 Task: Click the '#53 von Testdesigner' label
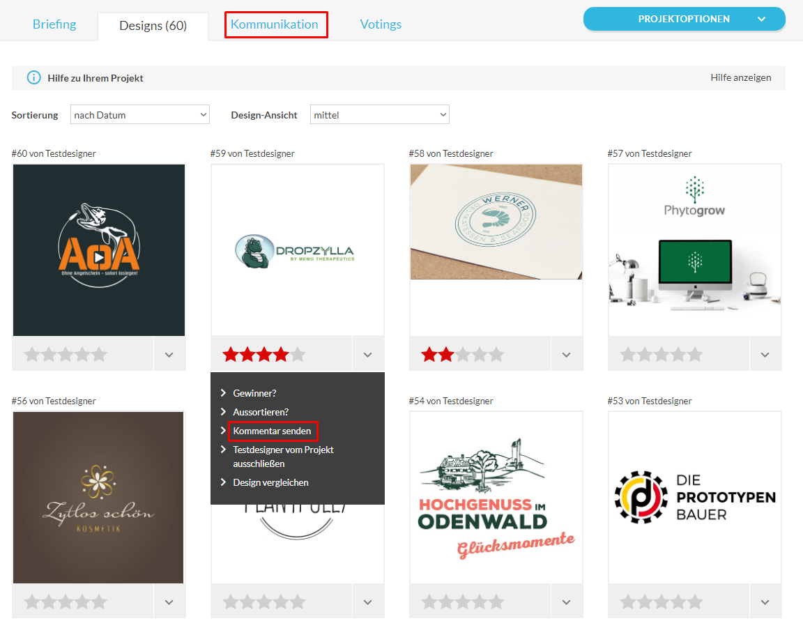650,401
